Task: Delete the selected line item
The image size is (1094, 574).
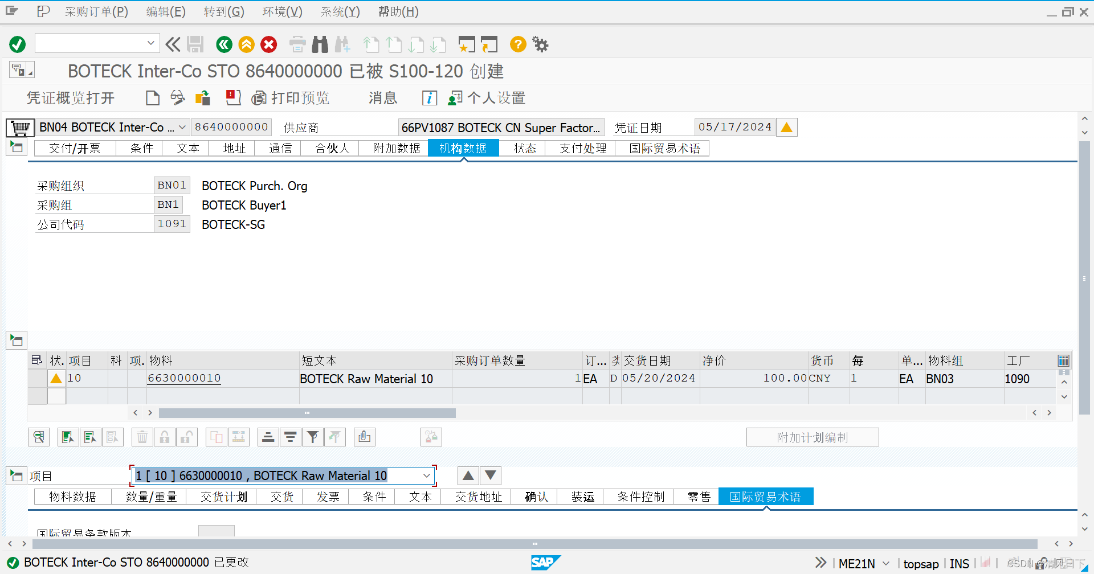Action: [142, 437]
